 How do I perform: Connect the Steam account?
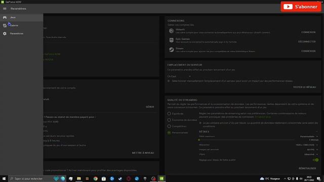click(308, 51)
